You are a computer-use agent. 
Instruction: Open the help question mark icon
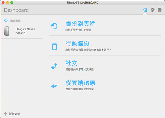tap(159, 10)
